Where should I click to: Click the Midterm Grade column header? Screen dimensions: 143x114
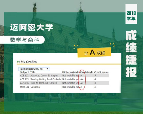click(71, 72)
